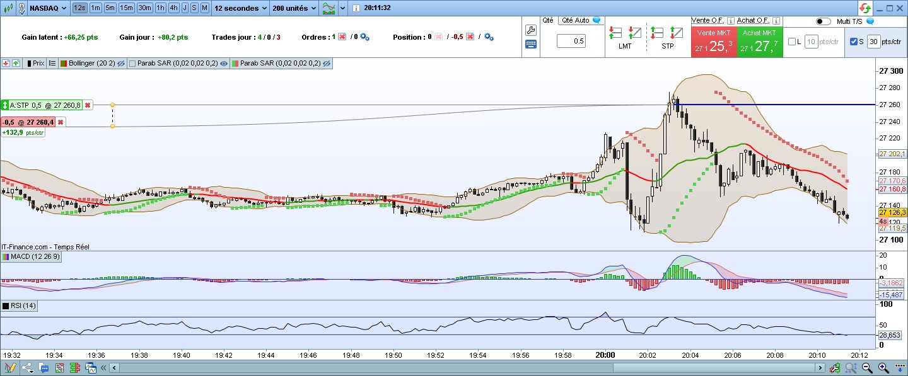Click second Parab SAR red-green color swatch

click(x=235, y=64)
